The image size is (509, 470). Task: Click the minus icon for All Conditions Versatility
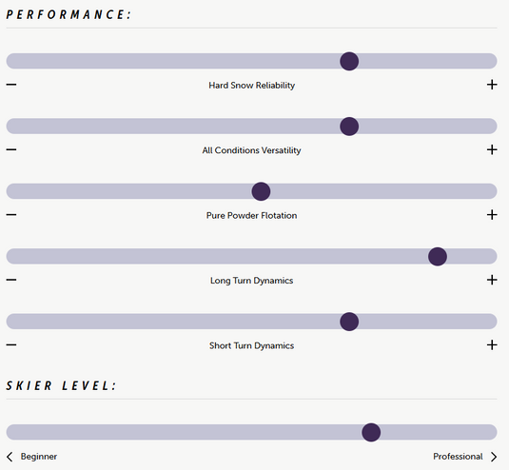11,149
